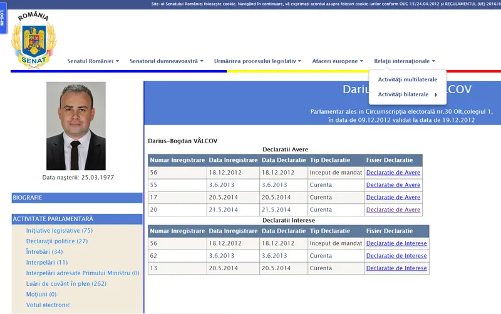Click the Romanian Senate coat of arms logo
This screenshot has width=501, height=314.
(x=33, y=39)
